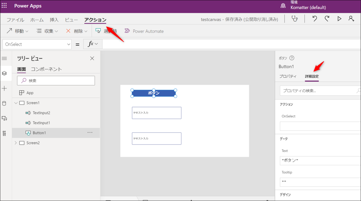This screenshot has width=361, height=201.
Task: Open the ビュー menu tab
Action: tap(72, 20)
